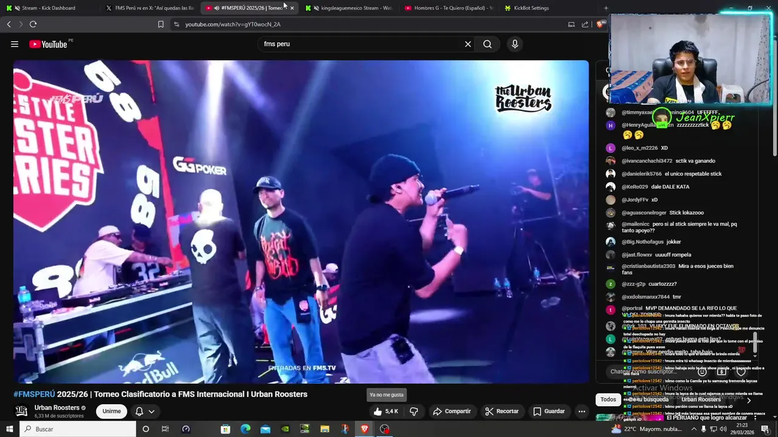Viewport: 778px width, 437px height.
Task: Unmute the kingsleaguemexico Stream tab
Action: (316, 8)
